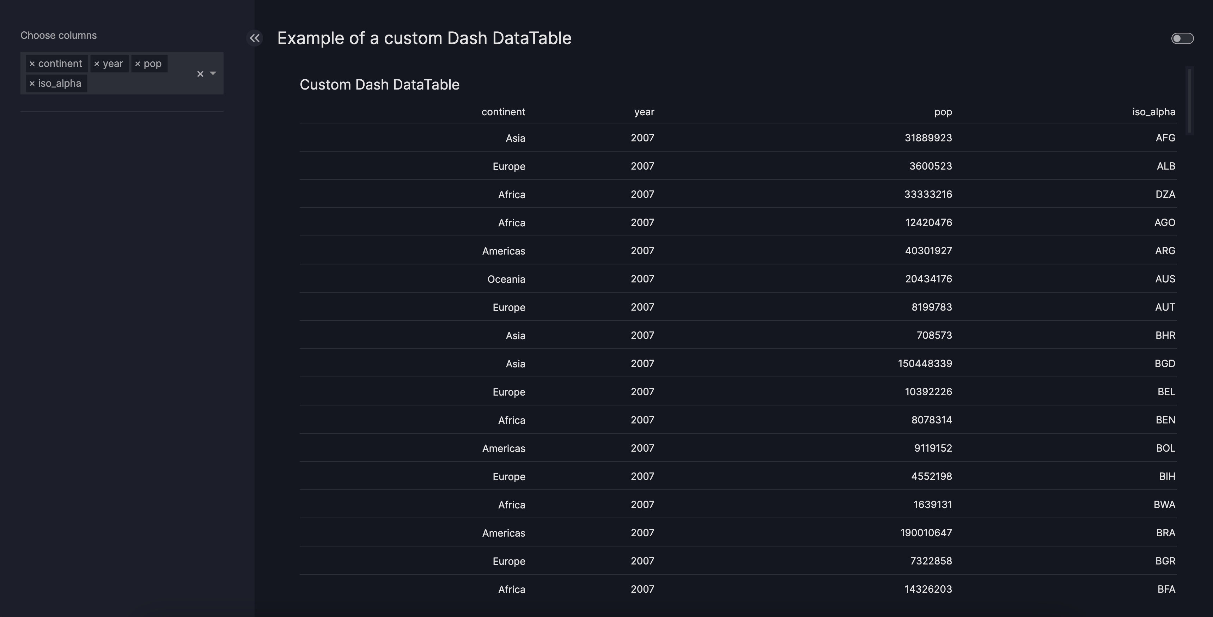Screen dimensions: 1213x617
Task: Click population value 1639131
Action: click(x=933, y=505)
